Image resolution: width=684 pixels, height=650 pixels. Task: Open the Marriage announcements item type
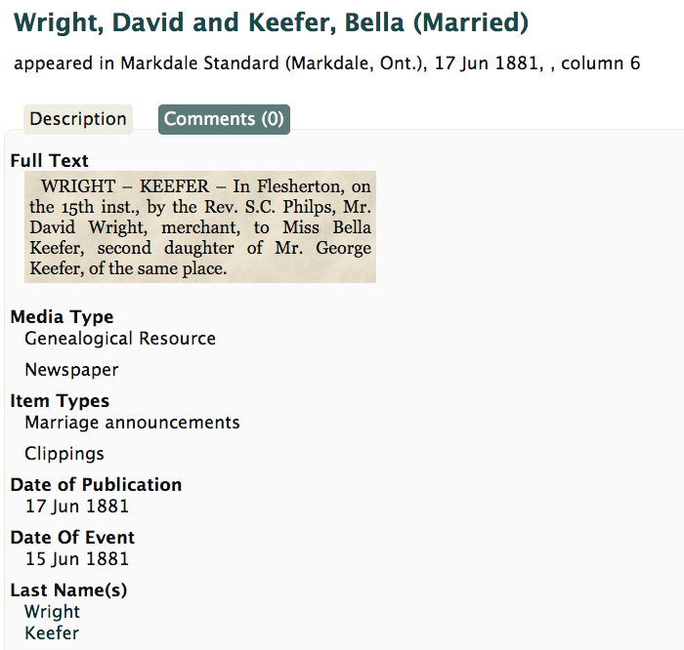click(x=132, y=423)
